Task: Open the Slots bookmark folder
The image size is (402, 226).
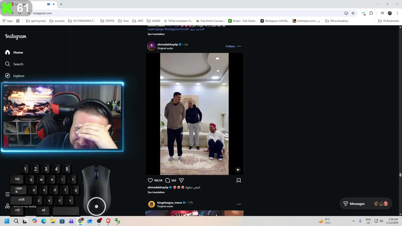Action: click(x=124, y=21)
